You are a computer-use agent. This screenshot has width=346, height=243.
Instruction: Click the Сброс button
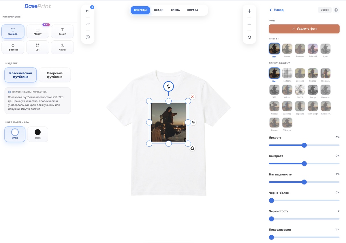point(325,10)
